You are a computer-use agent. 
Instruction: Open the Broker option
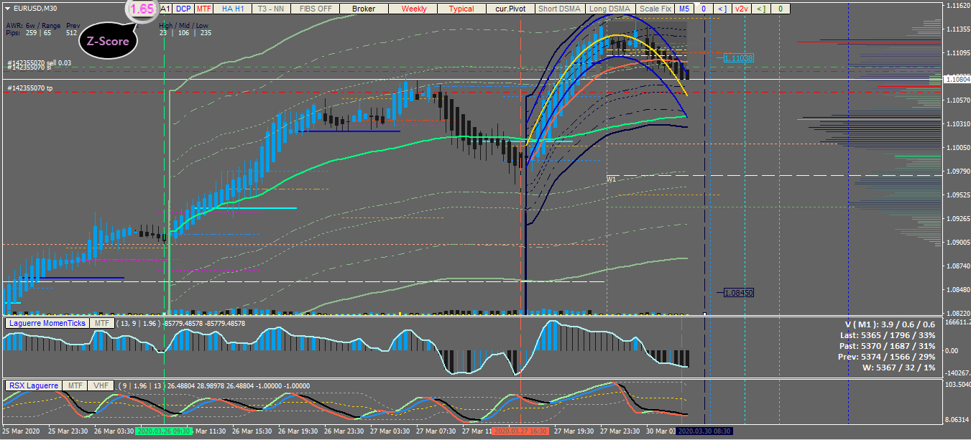click(364, 9)
